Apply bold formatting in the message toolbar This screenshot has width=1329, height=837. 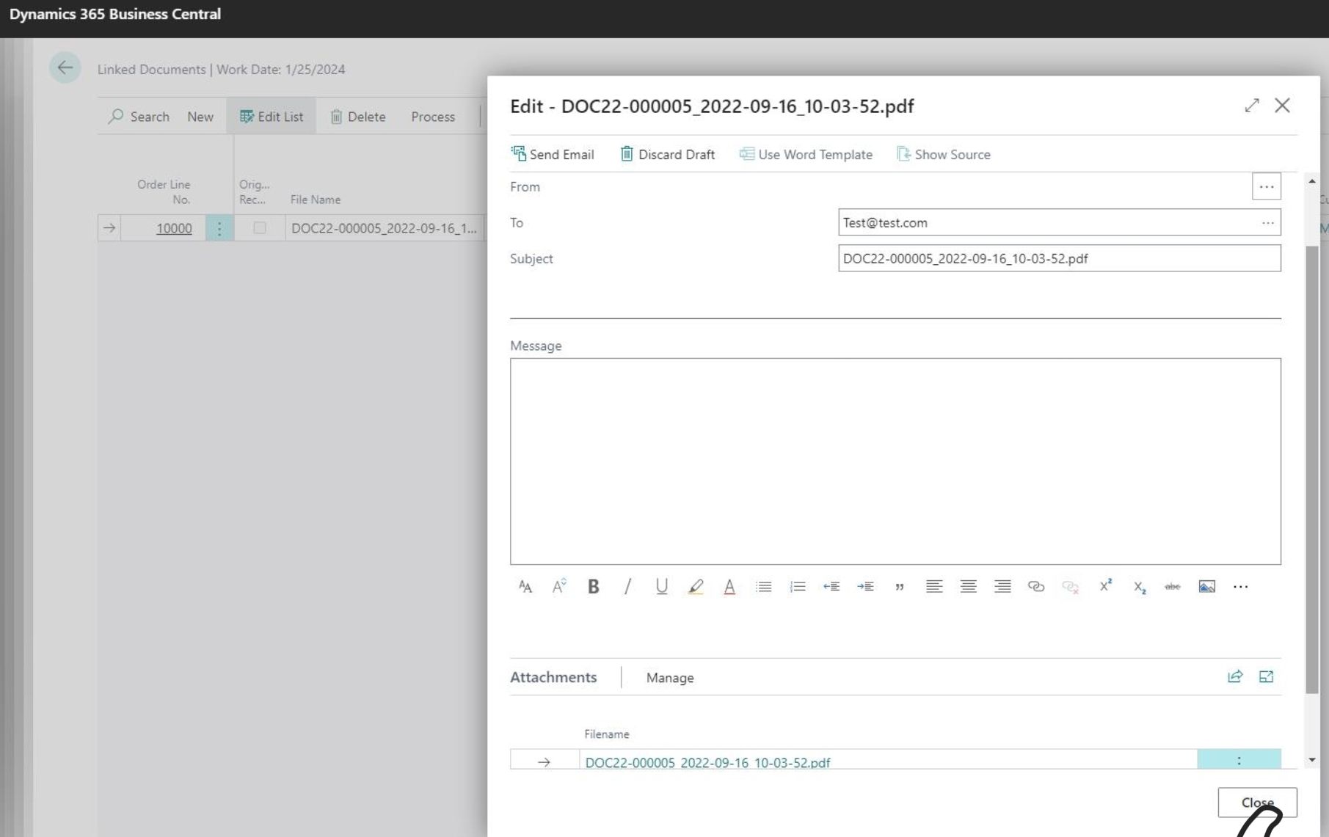click(593, 586)
